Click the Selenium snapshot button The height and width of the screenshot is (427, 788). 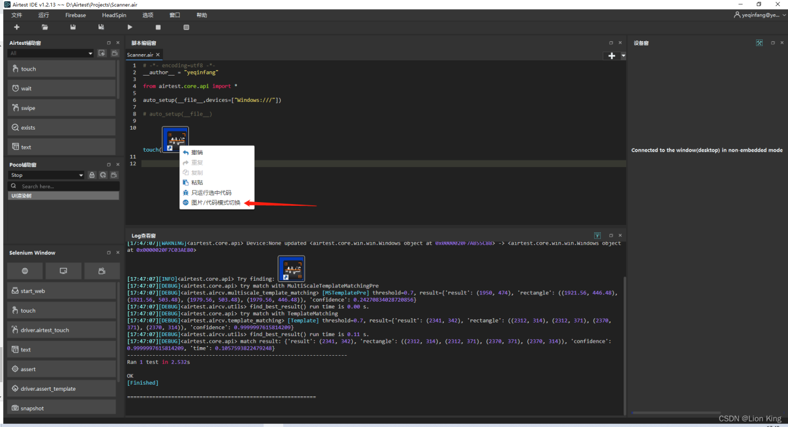[x=62, y=407]
